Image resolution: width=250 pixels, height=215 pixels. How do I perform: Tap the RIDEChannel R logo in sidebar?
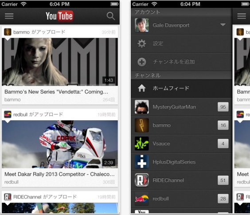(x=142, y=180)
